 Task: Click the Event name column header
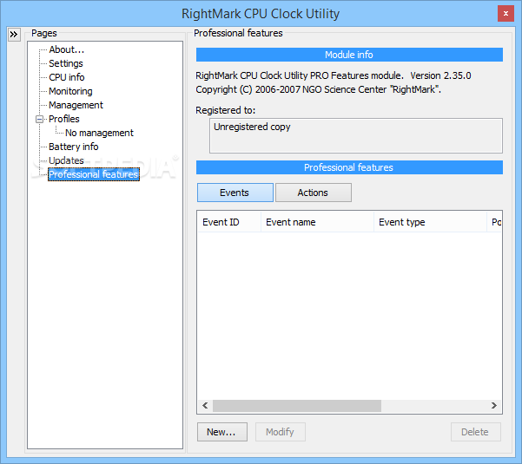(317, 222)
